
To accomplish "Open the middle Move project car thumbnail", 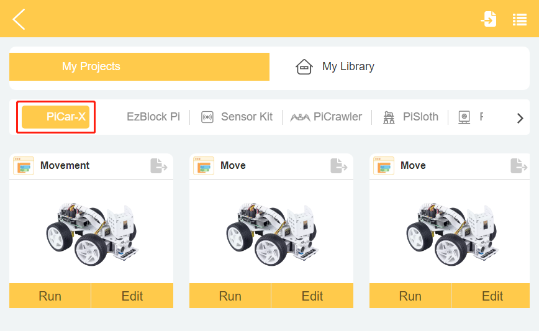I will tap(272, 234).
